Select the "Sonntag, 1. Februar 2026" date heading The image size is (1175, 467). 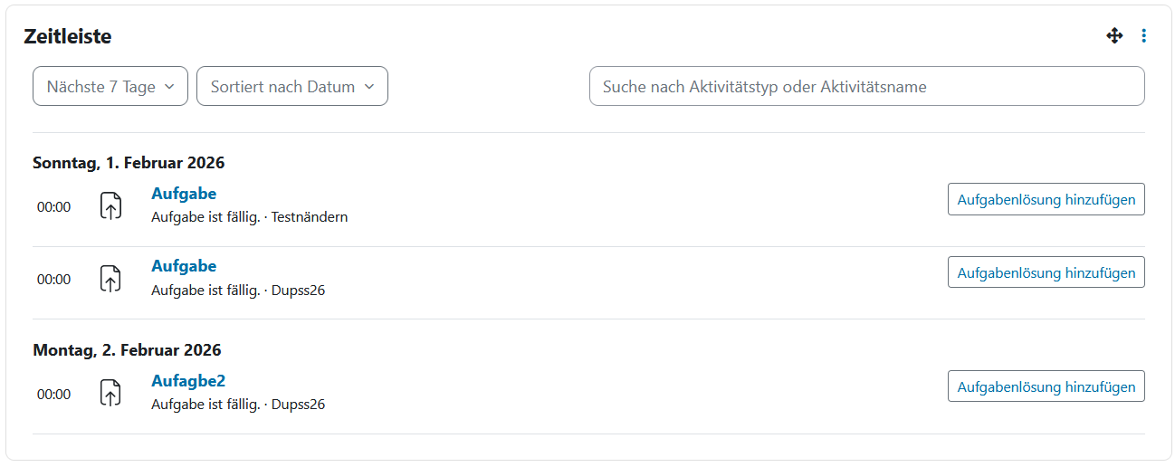(129, 164)
